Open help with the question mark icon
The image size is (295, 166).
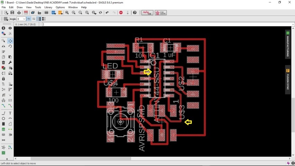tap(135, 12)
